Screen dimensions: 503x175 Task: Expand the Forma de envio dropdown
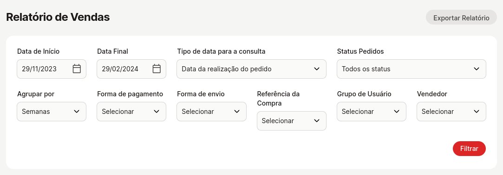pos(211,111)
